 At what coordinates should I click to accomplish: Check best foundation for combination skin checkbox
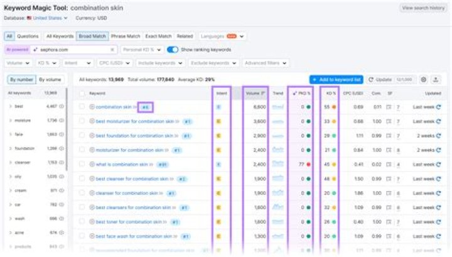pos(82,135)
